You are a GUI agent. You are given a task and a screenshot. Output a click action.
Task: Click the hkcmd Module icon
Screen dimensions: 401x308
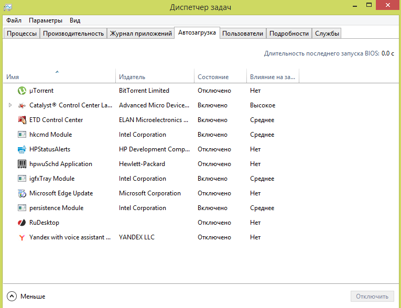click(21, 135)
